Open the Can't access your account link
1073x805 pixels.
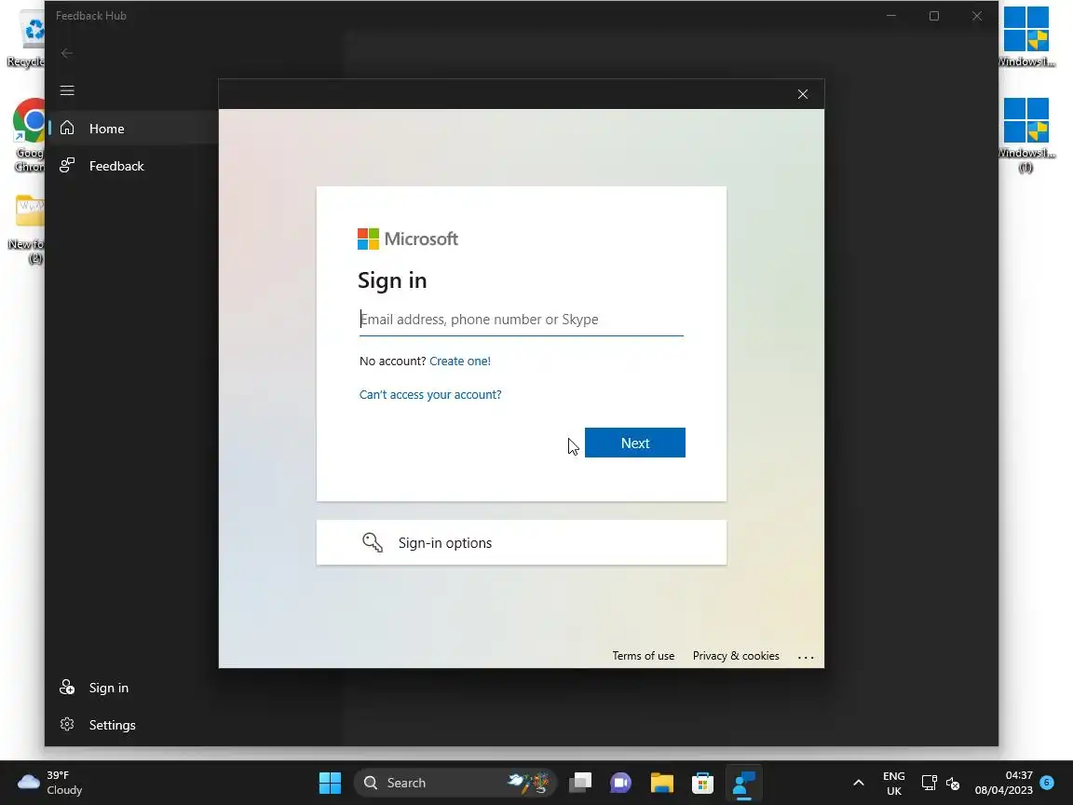430,394
